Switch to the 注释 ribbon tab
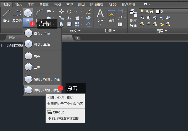188x131 pixels. pyautogui.click(x=31, y=5)
